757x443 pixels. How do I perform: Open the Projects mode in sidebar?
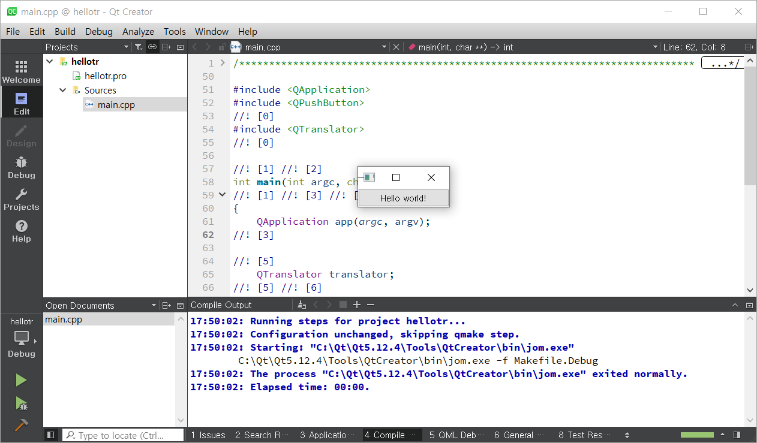pos(21,199)
